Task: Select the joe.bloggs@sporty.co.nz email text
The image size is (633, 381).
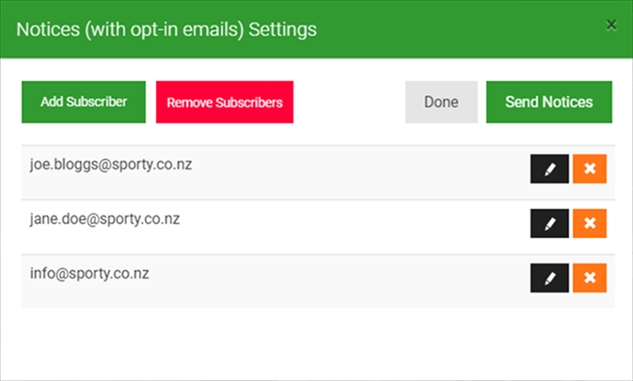Action: pyautogui.click(x=111, y=165)
